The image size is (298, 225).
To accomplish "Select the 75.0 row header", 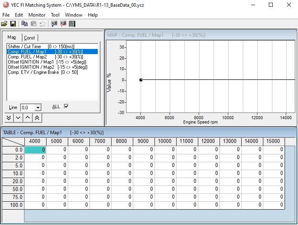I will [x=13, y=197].
